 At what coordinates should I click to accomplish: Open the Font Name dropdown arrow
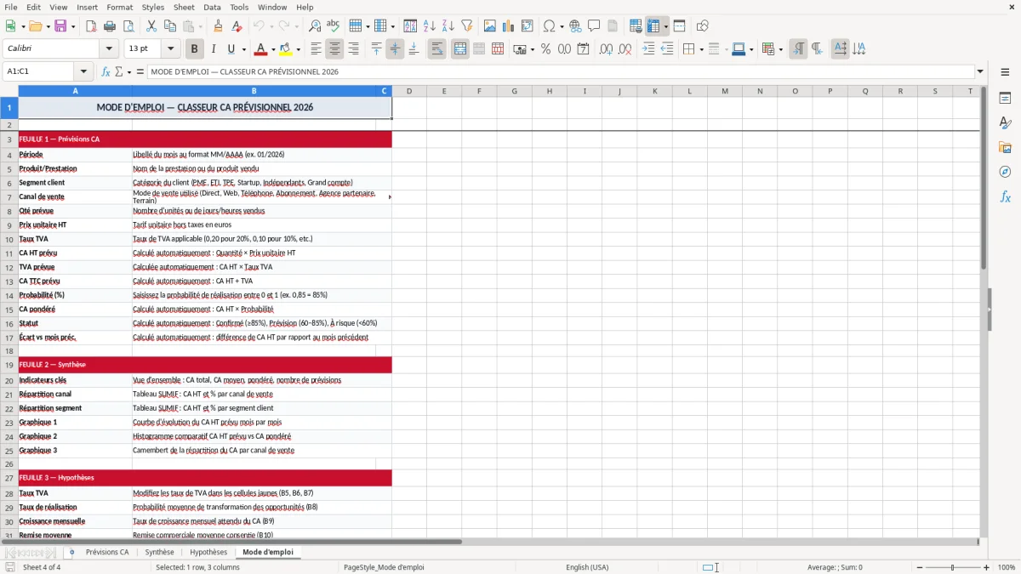coord(108,49)
